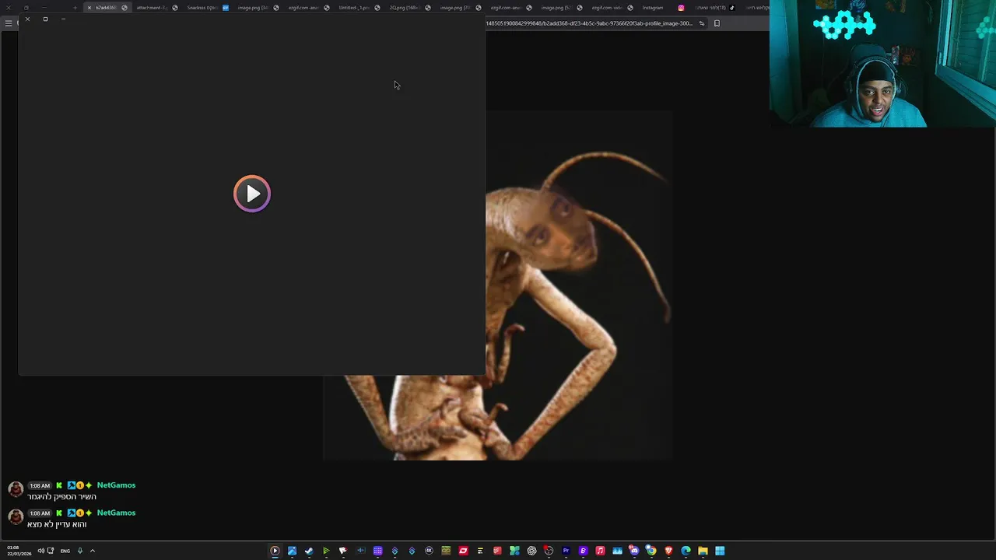Open File Explorer folder icon
The height and width of the screenshot is (560, 996).
(x=703, y=551)
